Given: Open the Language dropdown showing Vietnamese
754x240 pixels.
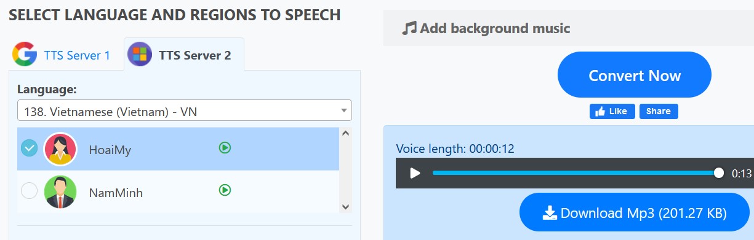Looking at the screenshot, I should [x=185, y=110].
